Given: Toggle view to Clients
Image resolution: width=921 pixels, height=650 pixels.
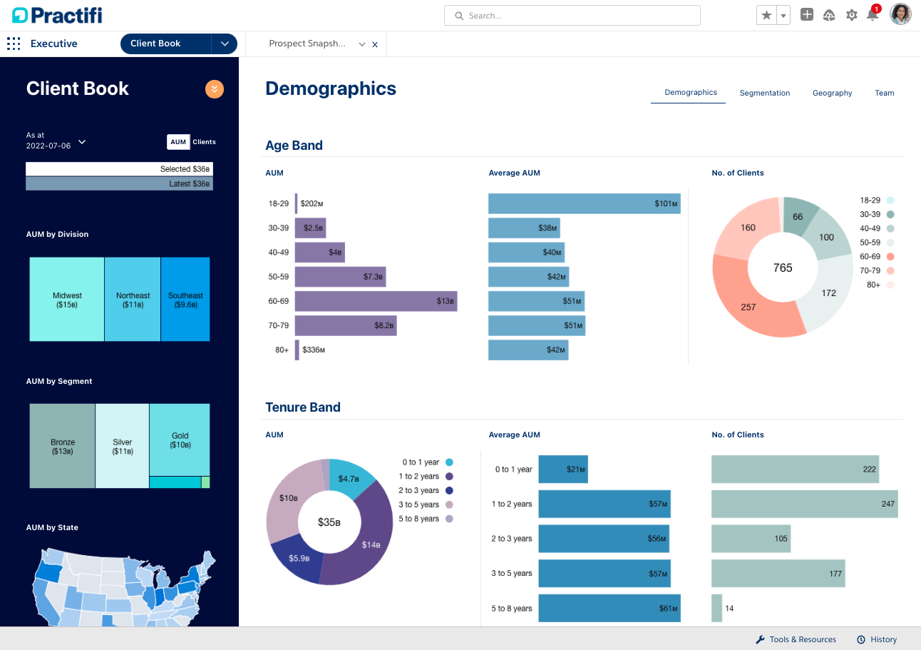Looking at the screenshot, I should 204,142.
